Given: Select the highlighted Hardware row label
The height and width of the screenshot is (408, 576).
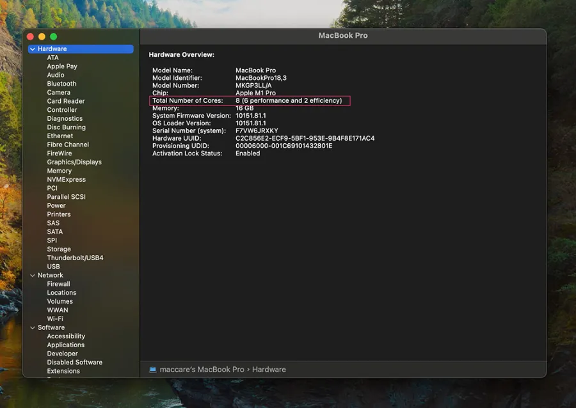Looking at the screenshot, I should click(x=52, y=49).
